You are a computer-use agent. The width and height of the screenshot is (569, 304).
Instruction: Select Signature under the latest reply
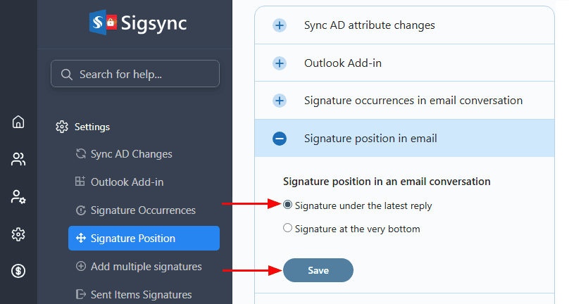click(x=287, y=205)
